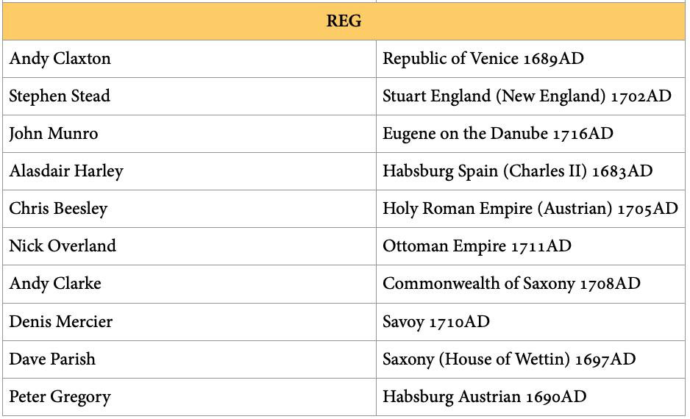The width and height of the screenshot is (690, 419).
Task: Click Republic of Venice 1689AD cell
Action: coord(483,59)
